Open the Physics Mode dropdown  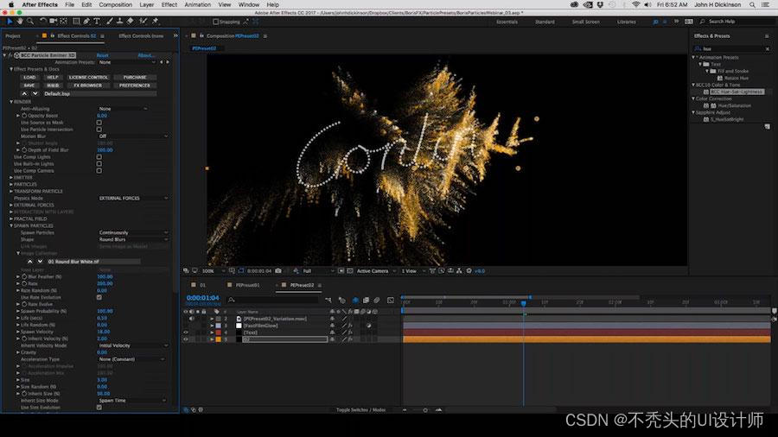tap(133, 198)
